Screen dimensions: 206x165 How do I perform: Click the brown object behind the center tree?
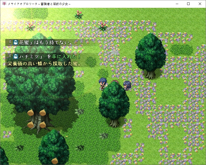point(115,82)
